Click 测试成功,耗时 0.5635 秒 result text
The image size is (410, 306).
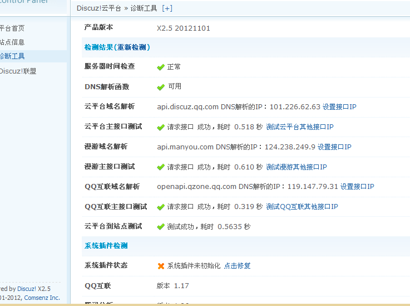pyautogui.click(x=209, y=227)
